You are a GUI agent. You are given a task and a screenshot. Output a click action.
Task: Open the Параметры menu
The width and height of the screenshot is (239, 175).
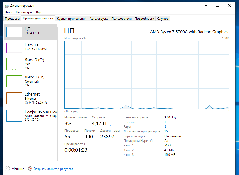tap(24, 12)
